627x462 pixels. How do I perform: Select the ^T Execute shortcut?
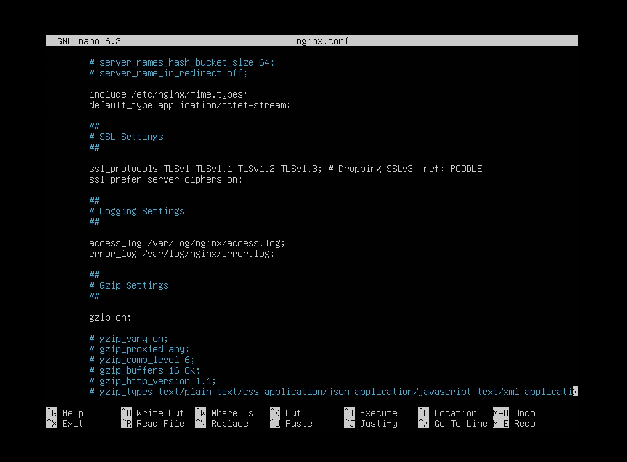pyautogui.click(x=371, y=413)
